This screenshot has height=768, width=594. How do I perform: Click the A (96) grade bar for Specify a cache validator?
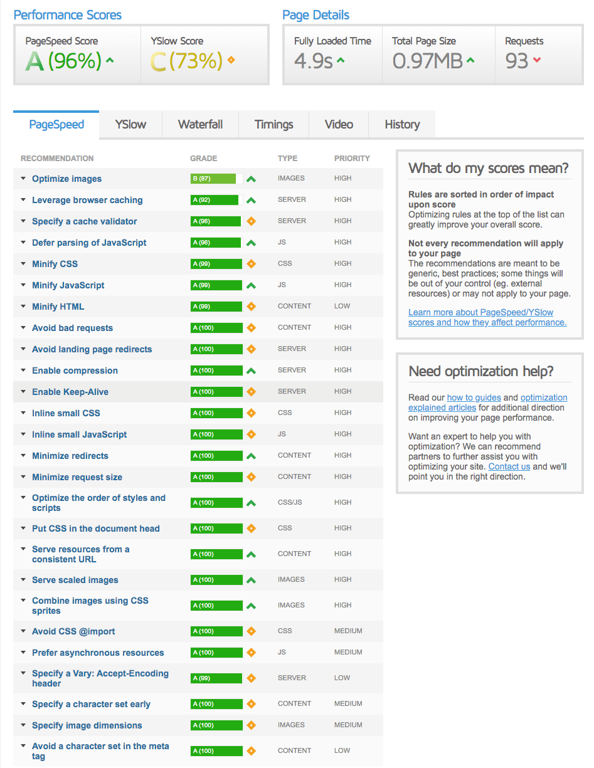pyautogui.click(x=216, y=221)
